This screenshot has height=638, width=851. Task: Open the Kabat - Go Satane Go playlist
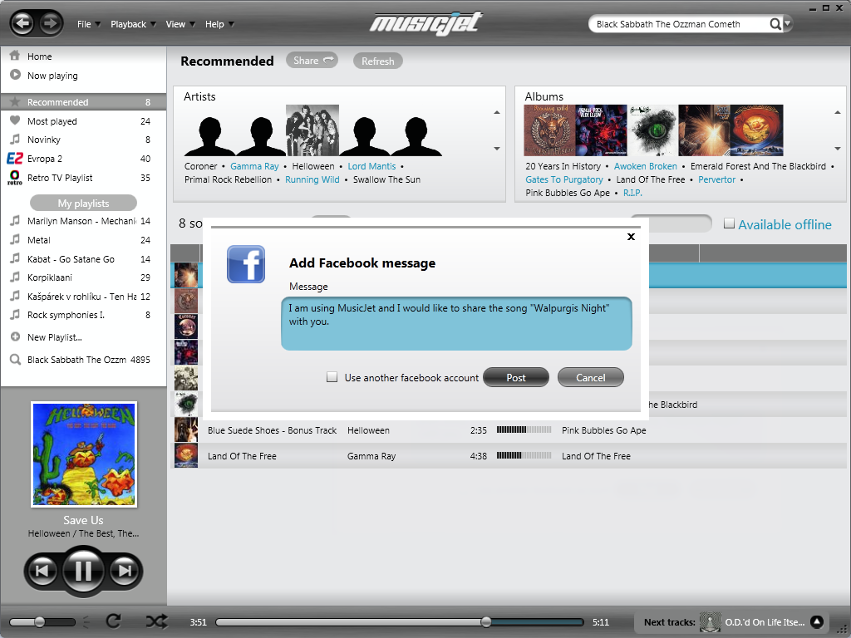[84, 259]
